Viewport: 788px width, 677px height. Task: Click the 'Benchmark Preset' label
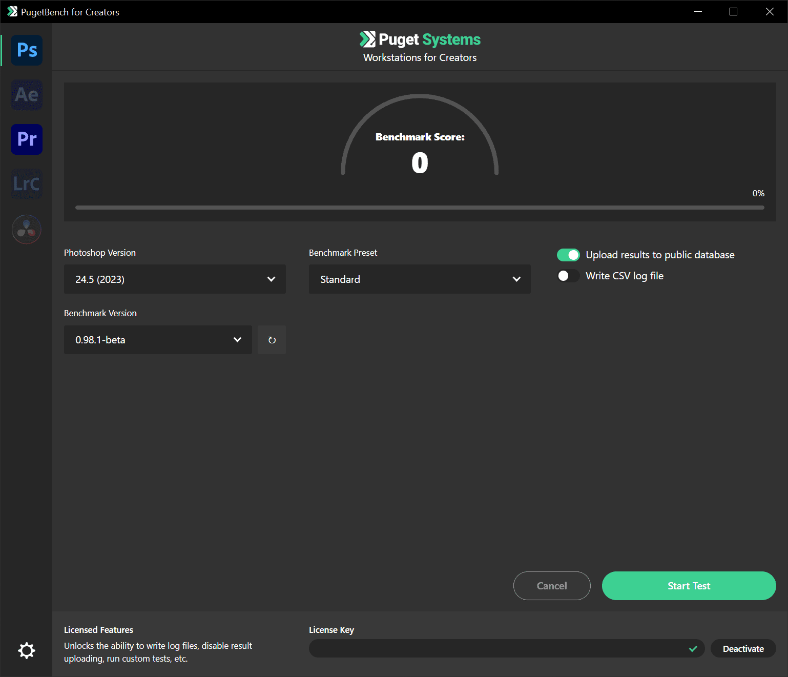[343, 253]
